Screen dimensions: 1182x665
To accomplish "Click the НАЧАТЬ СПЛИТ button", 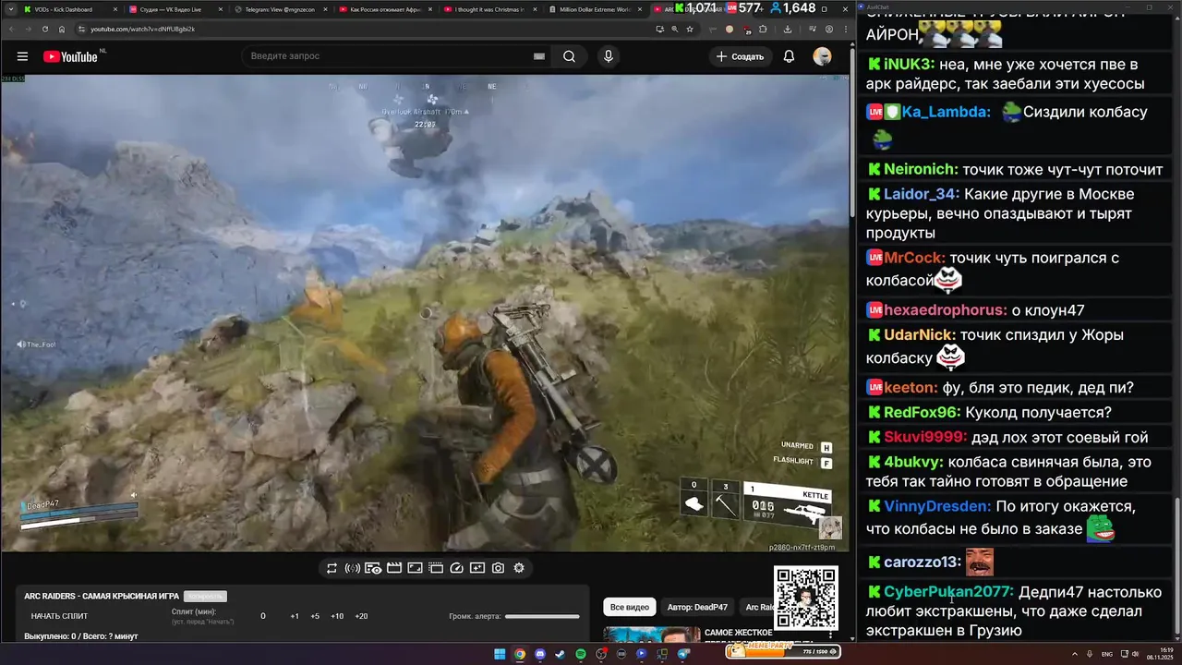I will click(x=59, y=616).
